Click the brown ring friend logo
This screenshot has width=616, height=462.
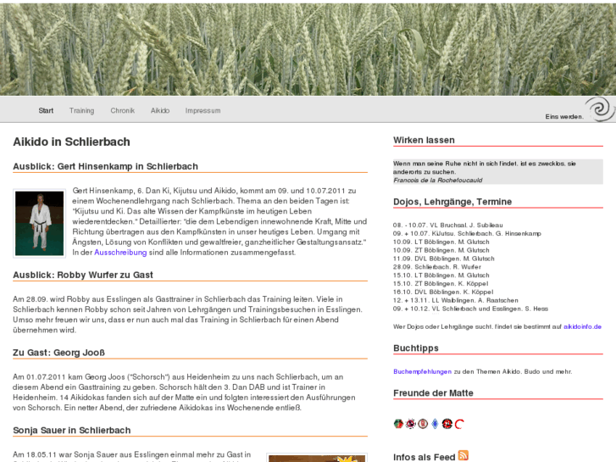[423, 424]
